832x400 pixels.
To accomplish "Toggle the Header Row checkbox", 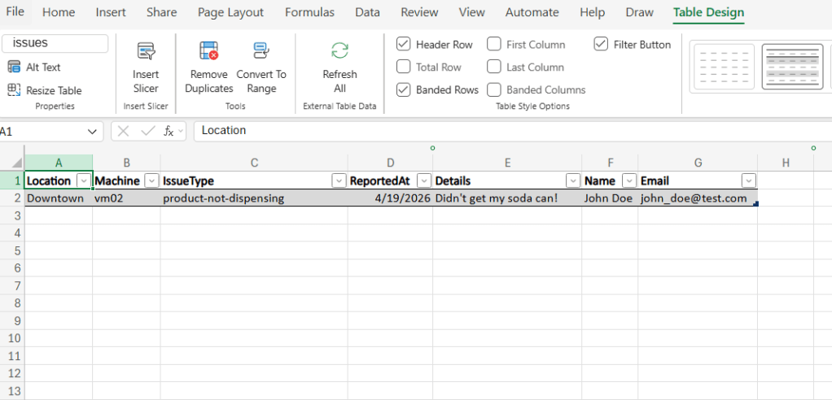I will (403, 44).
